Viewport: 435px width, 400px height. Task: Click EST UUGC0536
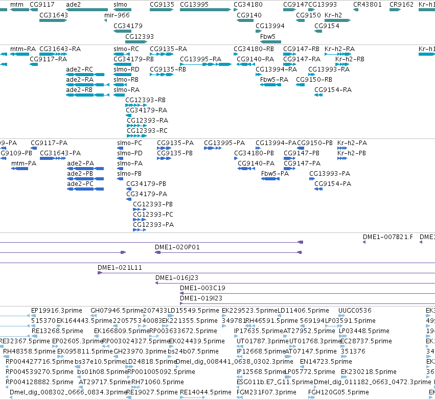point(342,316)
